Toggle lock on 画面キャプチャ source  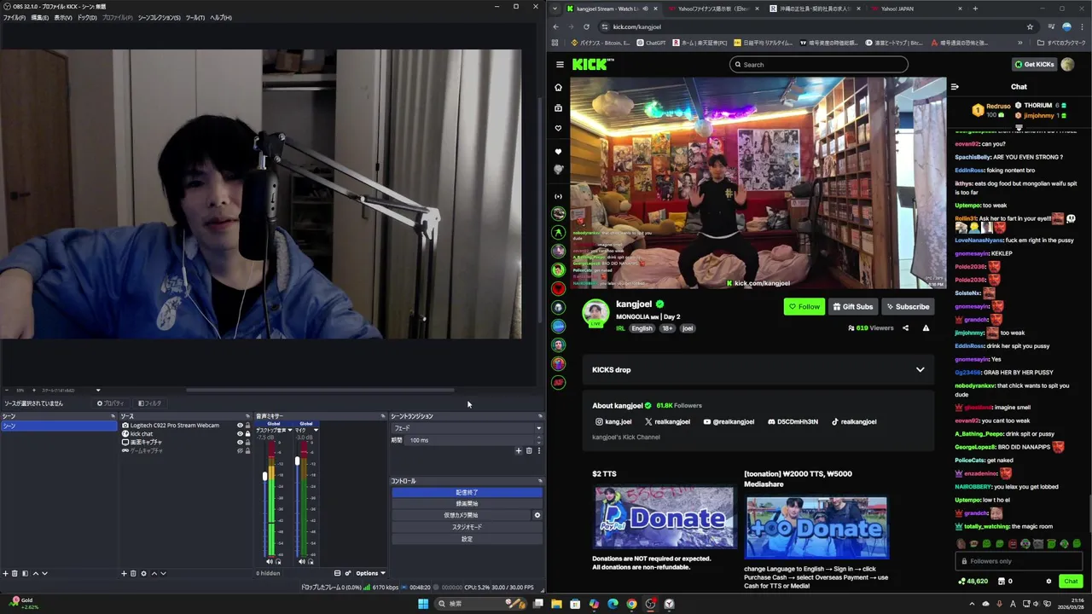tap(247, 442)
